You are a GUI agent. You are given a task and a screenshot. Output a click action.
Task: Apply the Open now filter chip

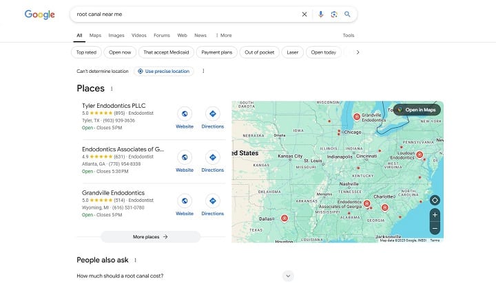(120, 52)
